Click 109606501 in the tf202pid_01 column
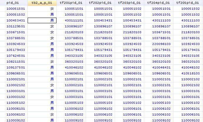The image size is (203, 122). point(100,73)
